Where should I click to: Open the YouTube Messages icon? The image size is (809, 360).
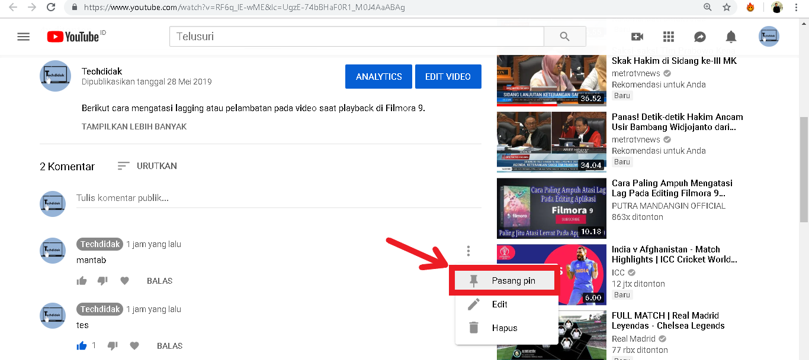699,37
